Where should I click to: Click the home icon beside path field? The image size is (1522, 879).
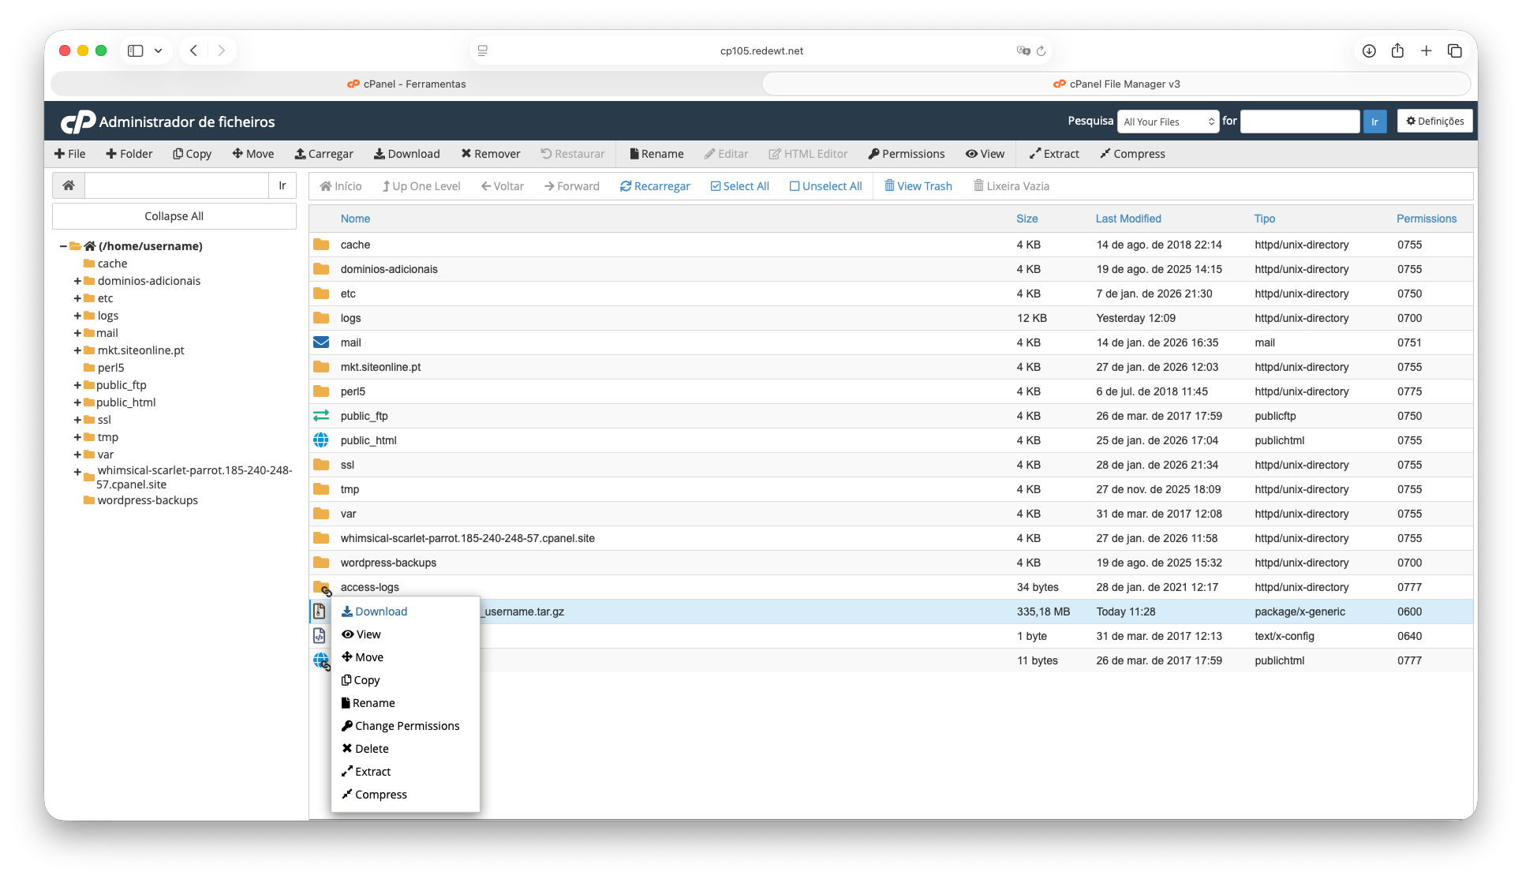point(69,185)
